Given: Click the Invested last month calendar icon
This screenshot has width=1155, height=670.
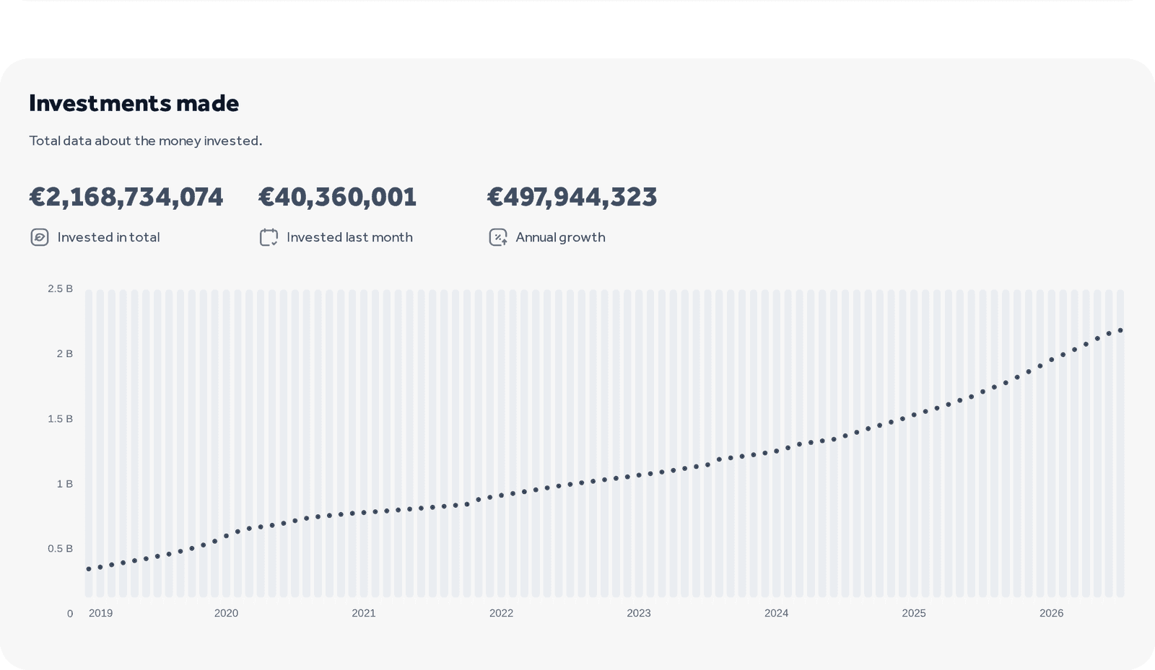Looking at the screenshot, I should [x=269, y=237].
